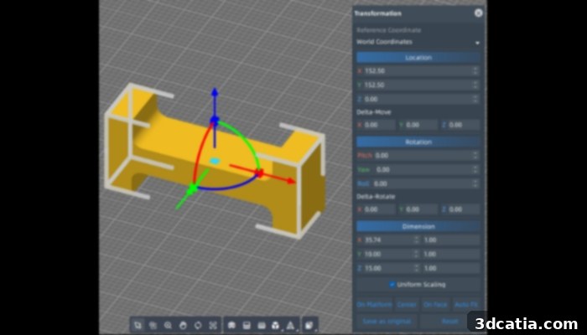Click the blue Z-axis arrow of gizmo

tap(215, 94)
